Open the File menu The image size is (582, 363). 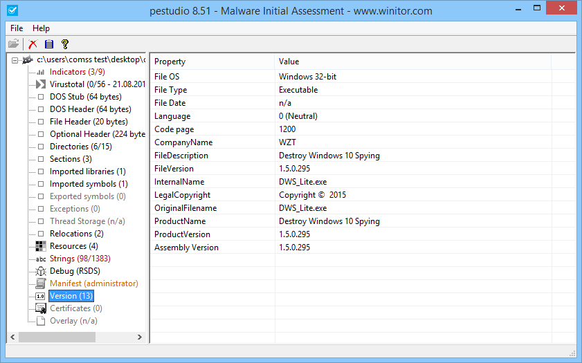(x=17, y=28)
